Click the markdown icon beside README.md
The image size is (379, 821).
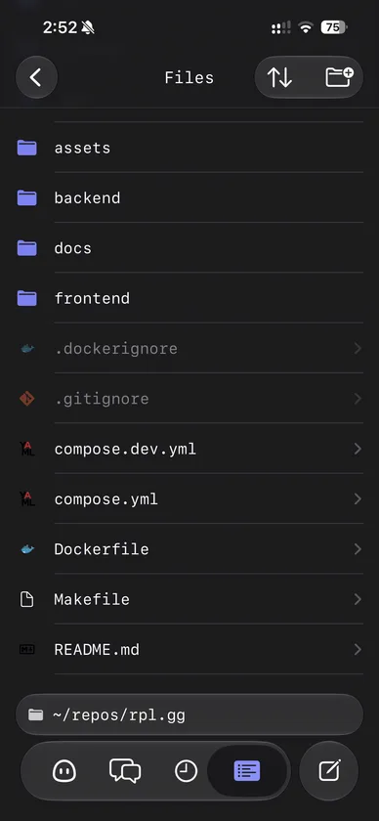(26, 649)
